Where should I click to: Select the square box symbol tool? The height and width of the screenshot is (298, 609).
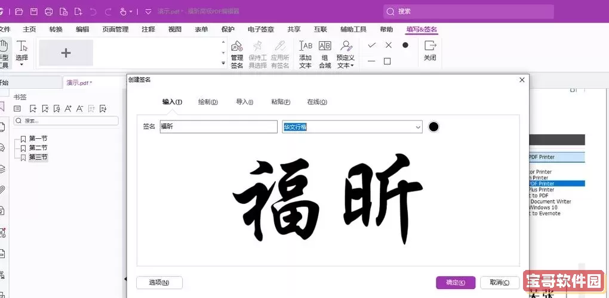(387, 61)
